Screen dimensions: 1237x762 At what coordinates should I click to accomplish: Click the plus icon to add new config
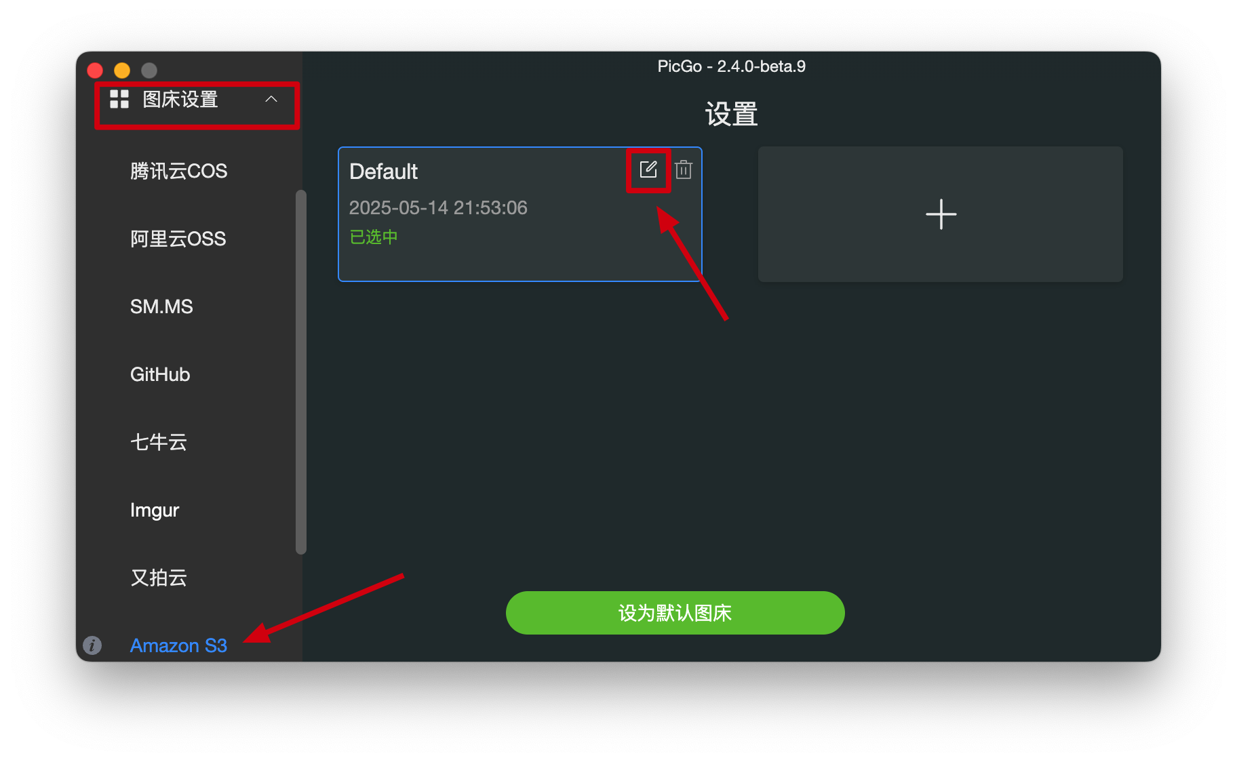(941, 214)
